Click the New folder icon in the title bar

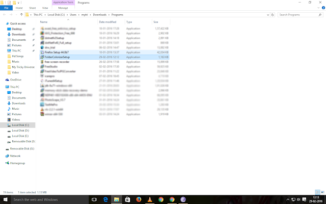point(14,3)
